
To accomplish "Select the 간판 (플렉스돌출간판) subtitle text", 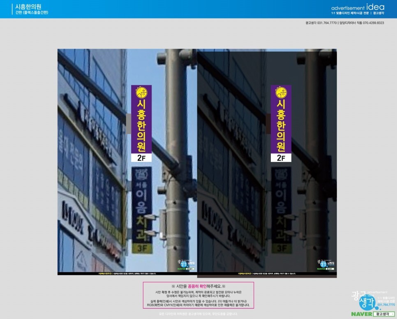I will click(x=32, y=13).
